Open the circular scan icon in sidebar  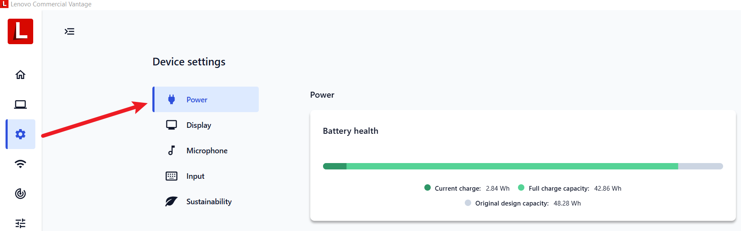coord(20,194)
